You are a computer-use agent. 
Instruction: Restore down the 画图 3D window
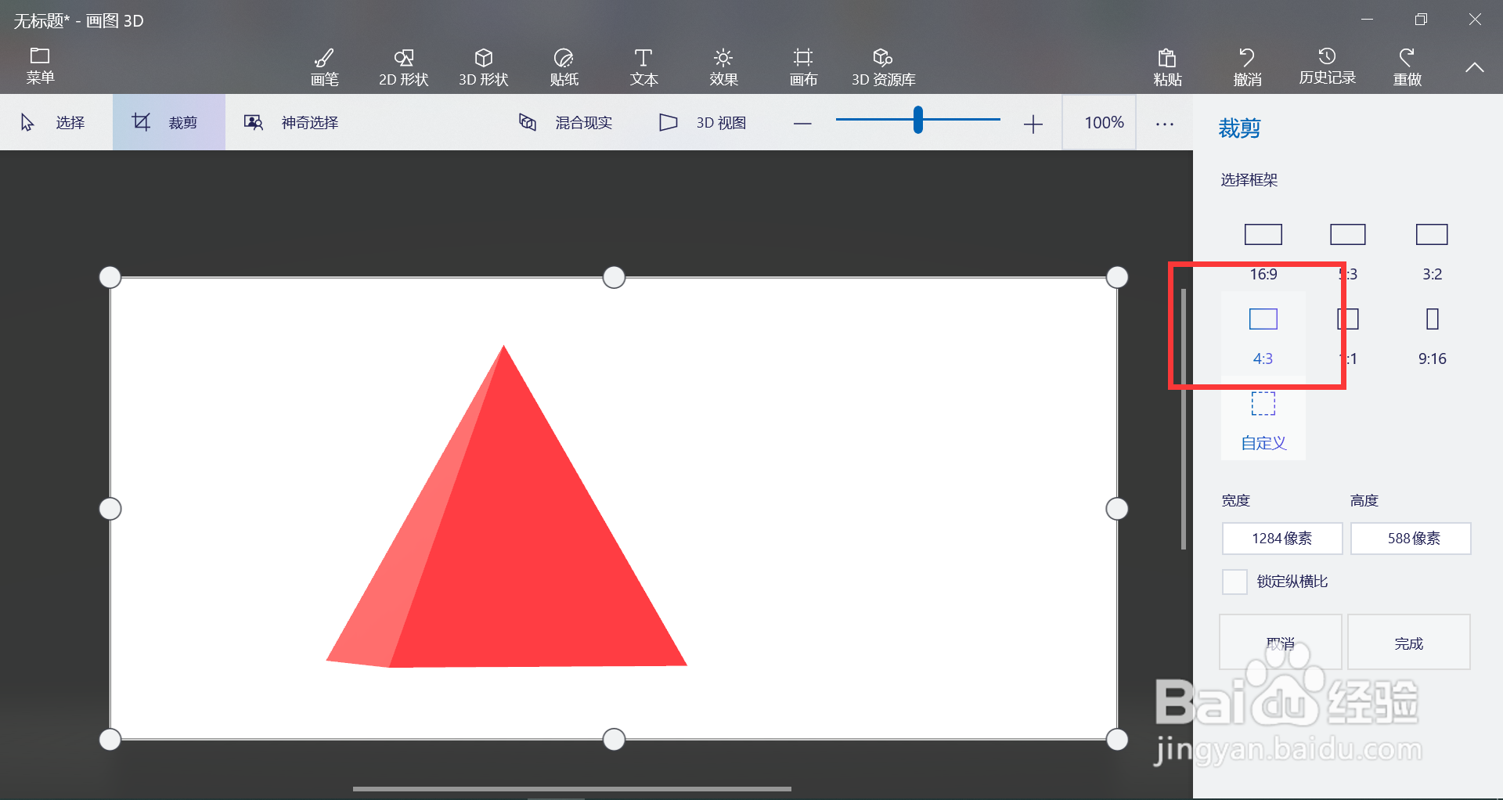tap(1422, 20)
